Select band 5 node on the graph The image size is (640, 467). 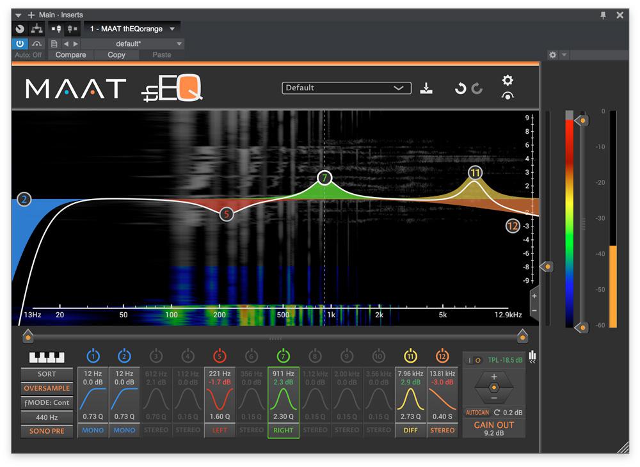226,214
